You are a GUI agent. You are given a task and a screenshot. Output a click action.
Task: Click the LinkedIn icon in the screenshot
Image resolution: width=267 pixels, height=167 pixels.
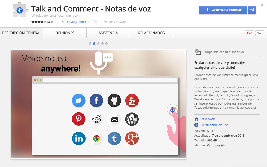pyautogui.click(x=79, y=138)
